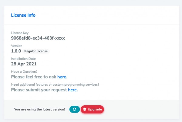
Task: Click the Version label
Action: (17, 46)
